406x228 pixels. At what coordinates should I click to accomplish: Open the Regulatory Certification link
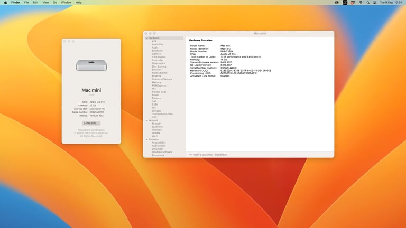pos(91,130)
